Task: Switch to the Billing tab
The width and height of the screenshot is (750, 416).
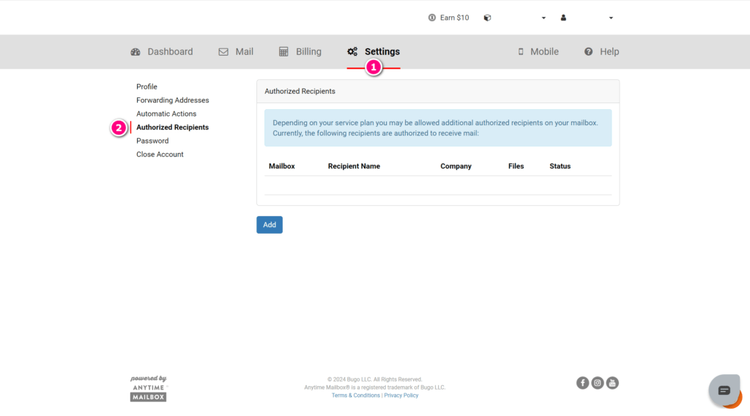Action: 300,51
